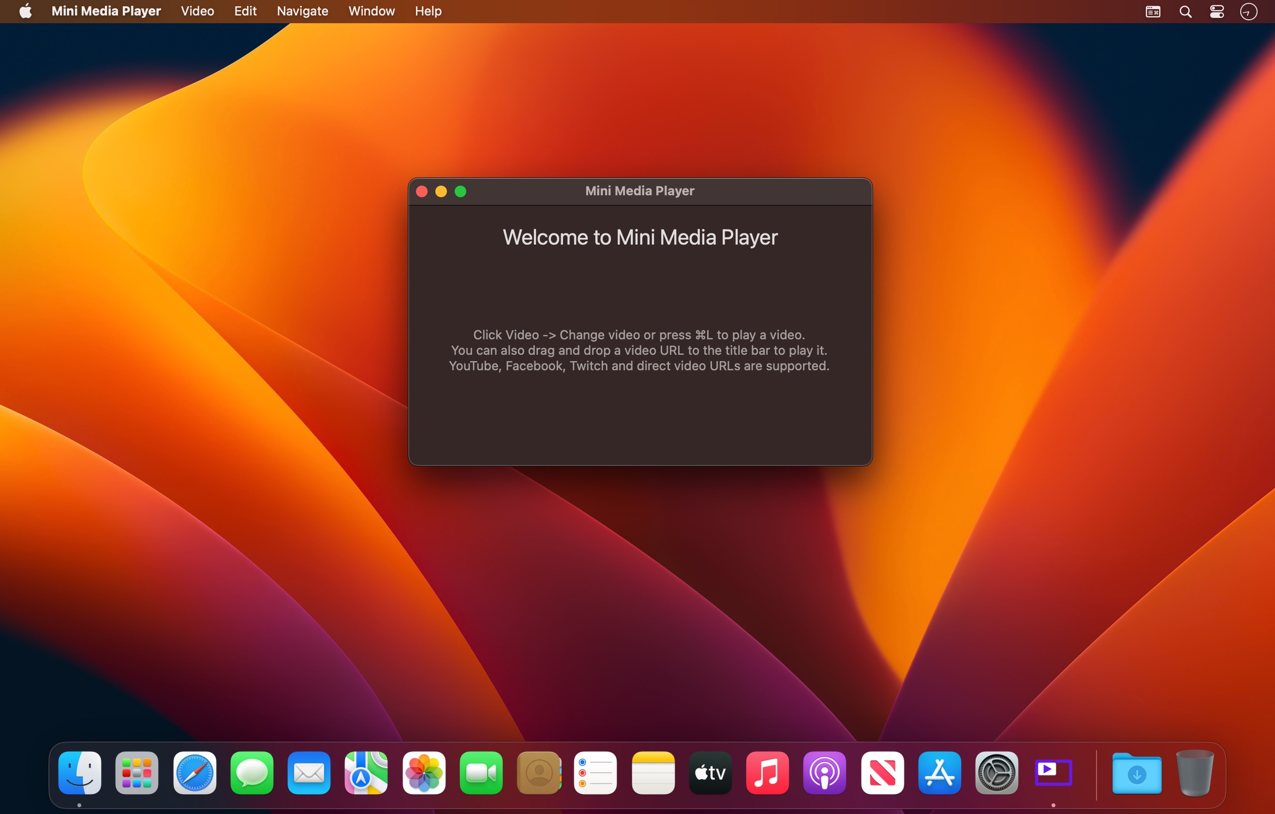The height and width of the screenshot is (814, 1275).
Task: Open Spotlight search in menu bar
Action: tap(1185, 12)
